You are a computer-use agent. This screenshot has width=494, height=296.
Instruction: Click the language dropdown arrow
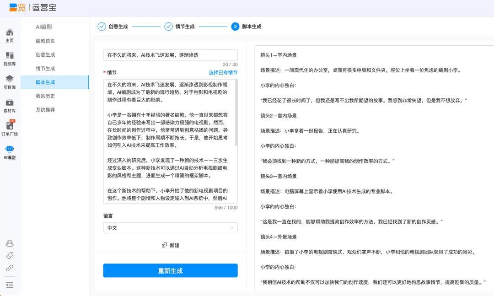(232, 228)
